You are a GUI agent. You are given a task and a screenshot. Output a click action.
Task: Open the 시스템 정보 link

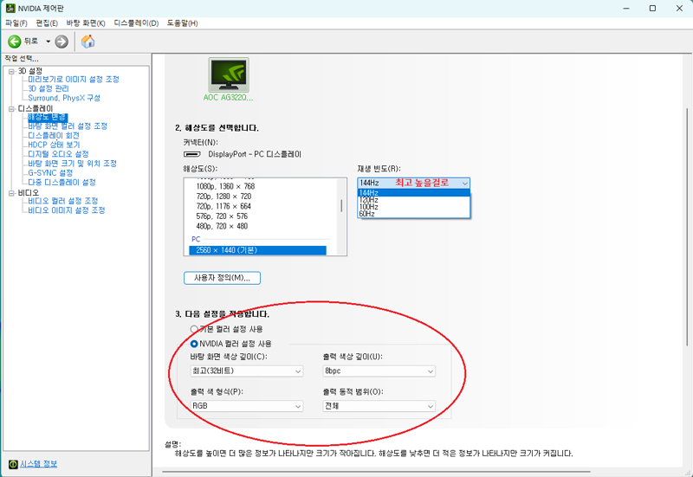(x=38, y=464)
